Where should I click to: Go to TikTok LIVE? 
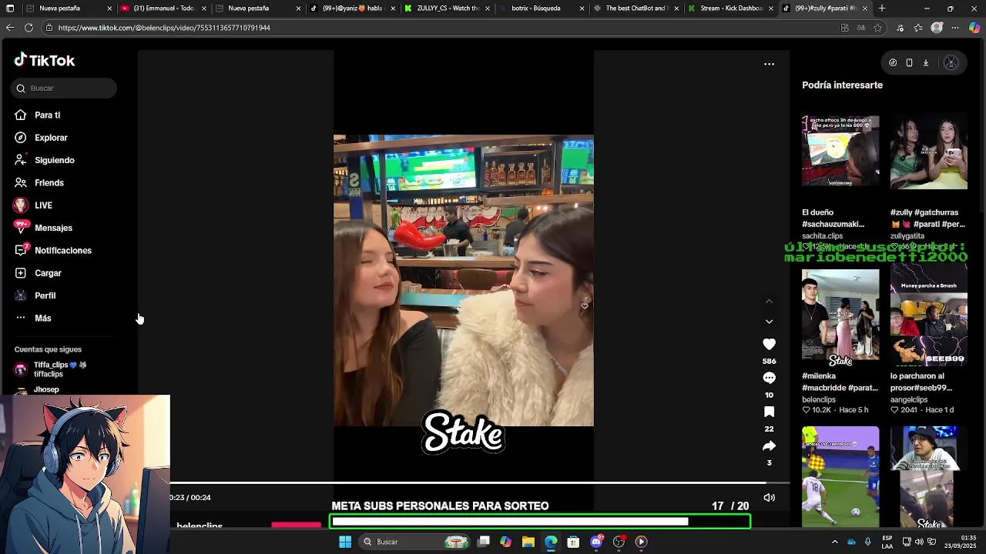[x=43, y=205]
